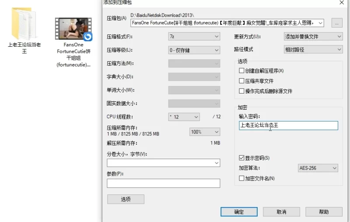Close the 添加到压缩包 dialog
This screenshot has width=350, height=222.
(342, 3)
